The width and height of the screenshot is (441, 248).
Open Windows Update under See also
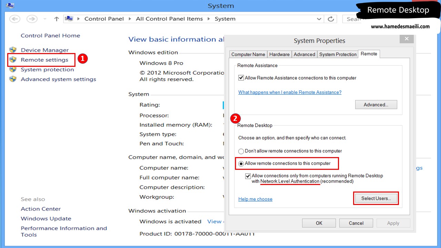pos(46,218)
